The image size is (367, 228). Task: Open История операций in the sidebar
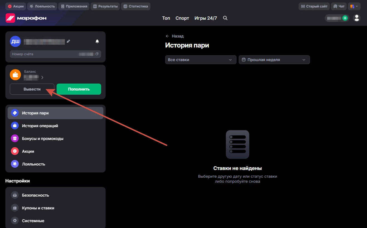(x=55, y=126)
